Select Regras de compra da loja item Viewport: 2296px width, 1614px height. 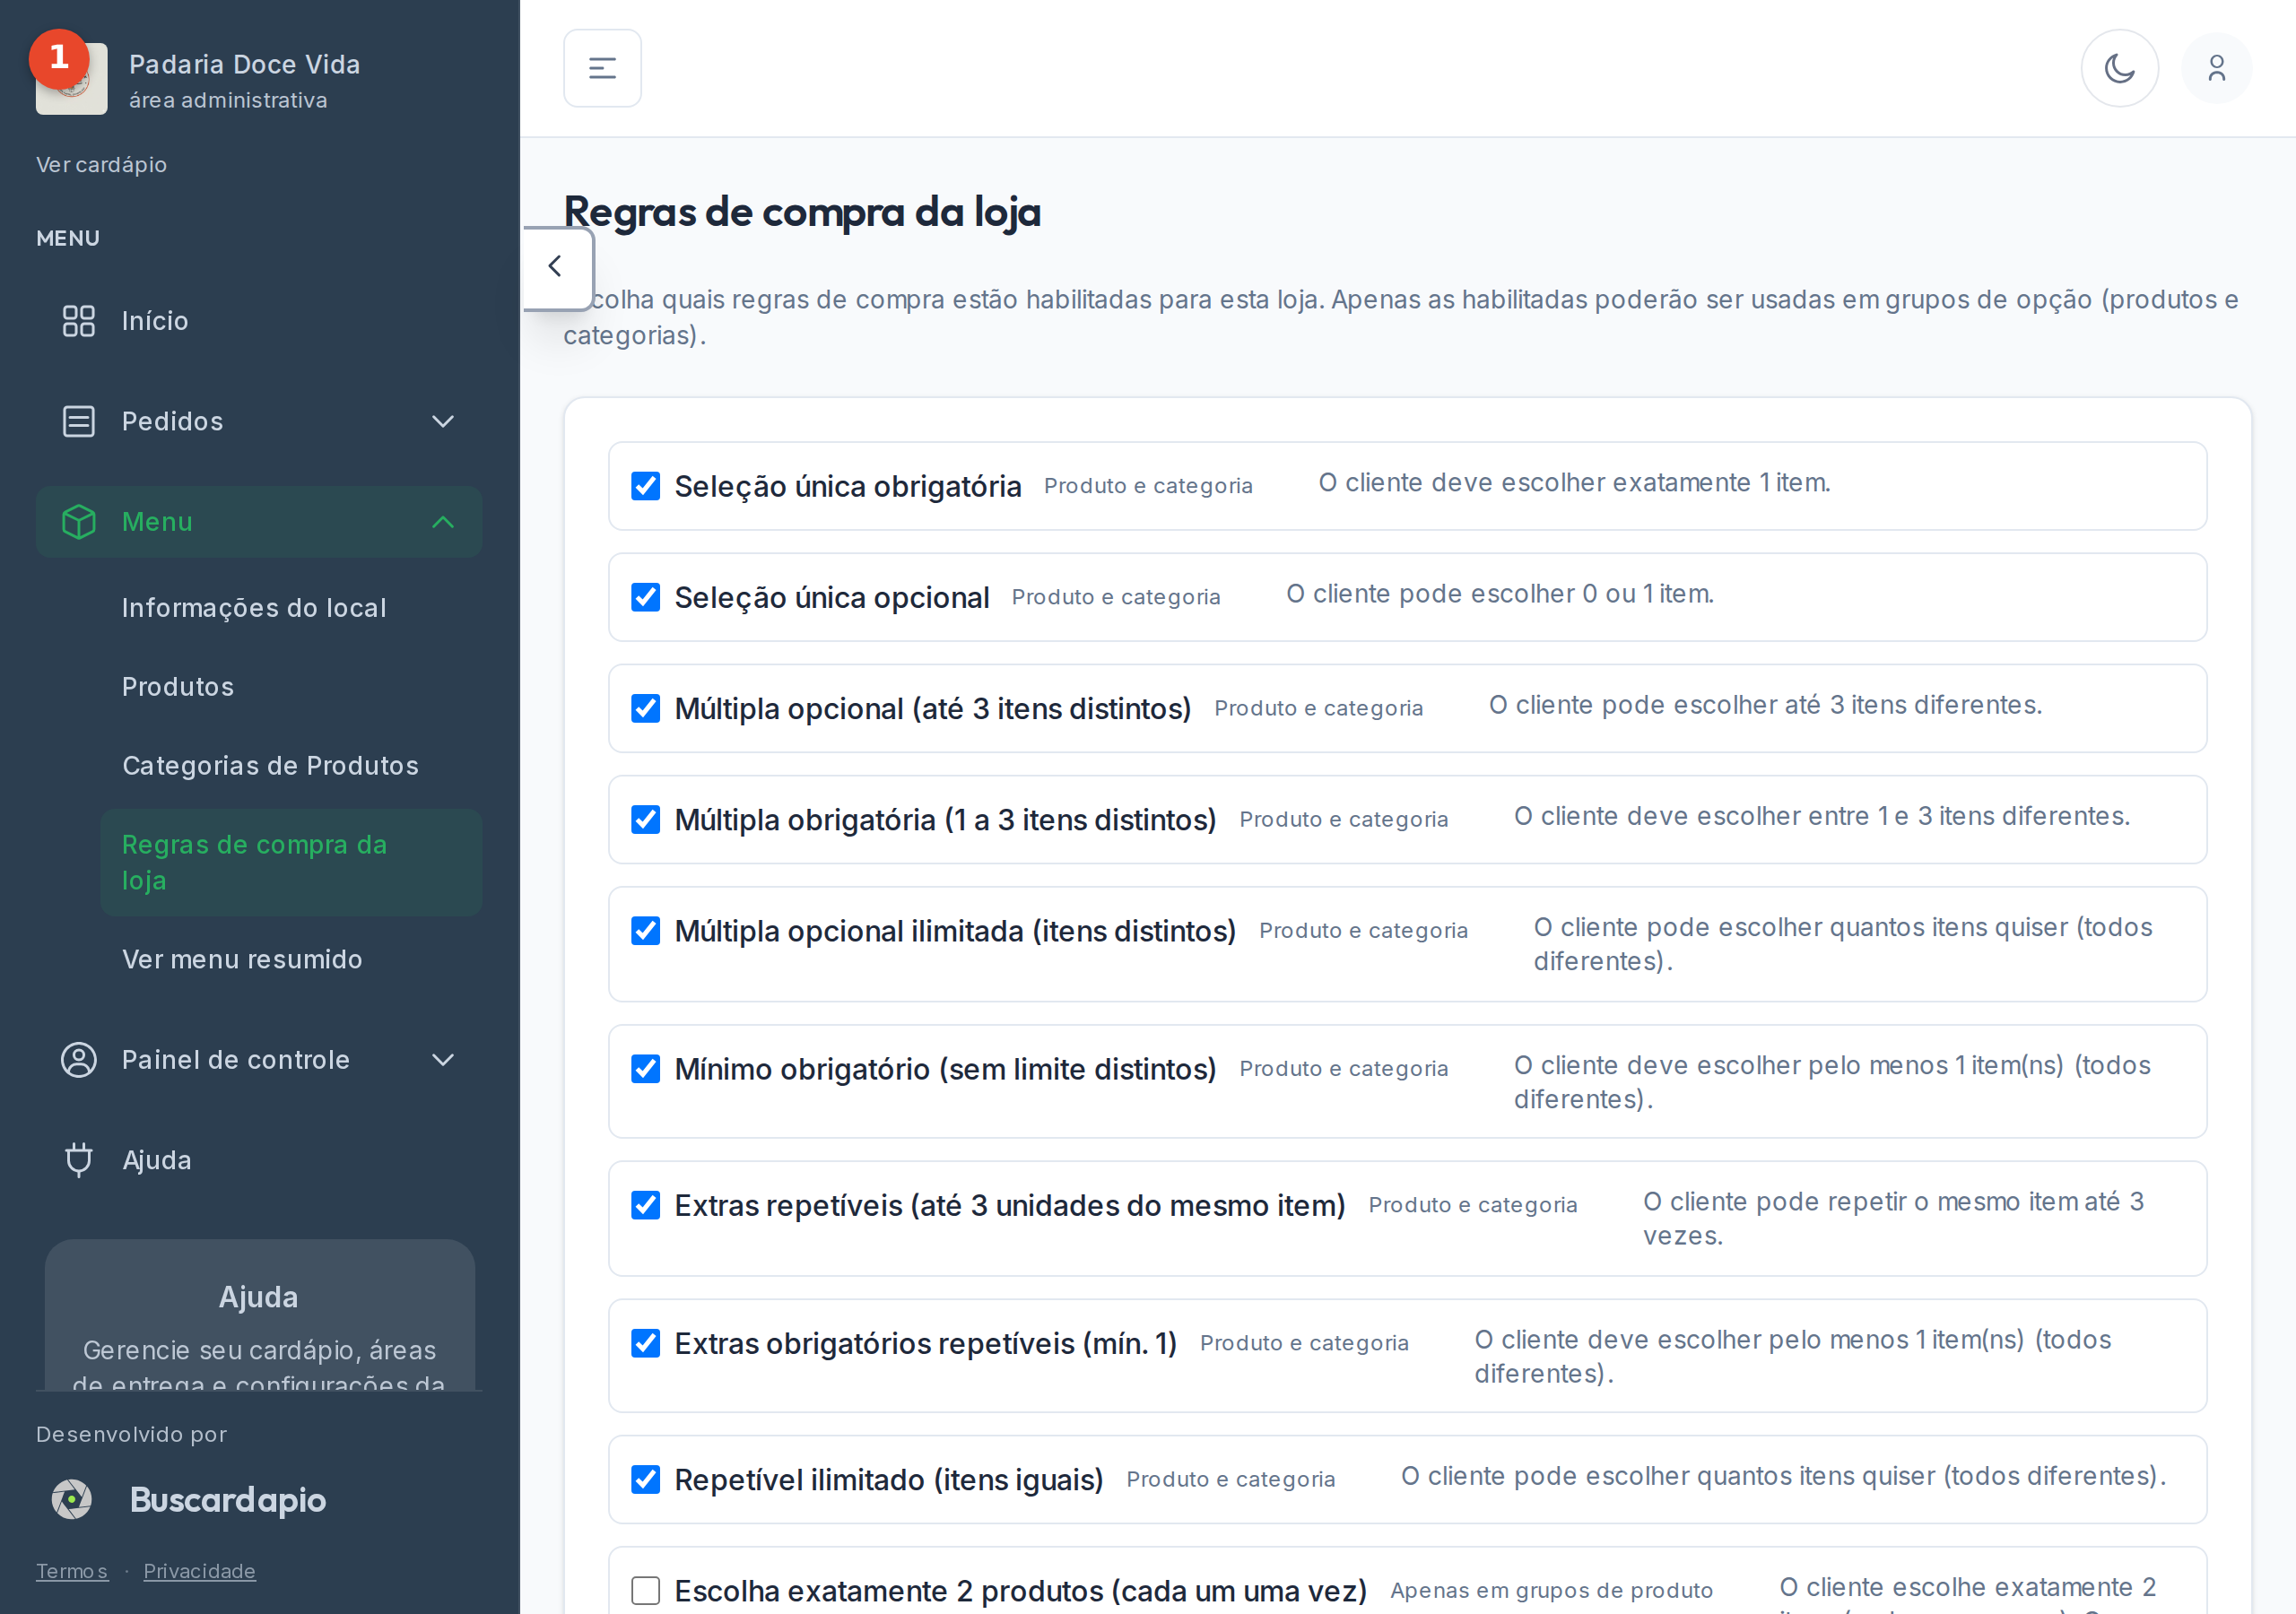pos(291,862)
